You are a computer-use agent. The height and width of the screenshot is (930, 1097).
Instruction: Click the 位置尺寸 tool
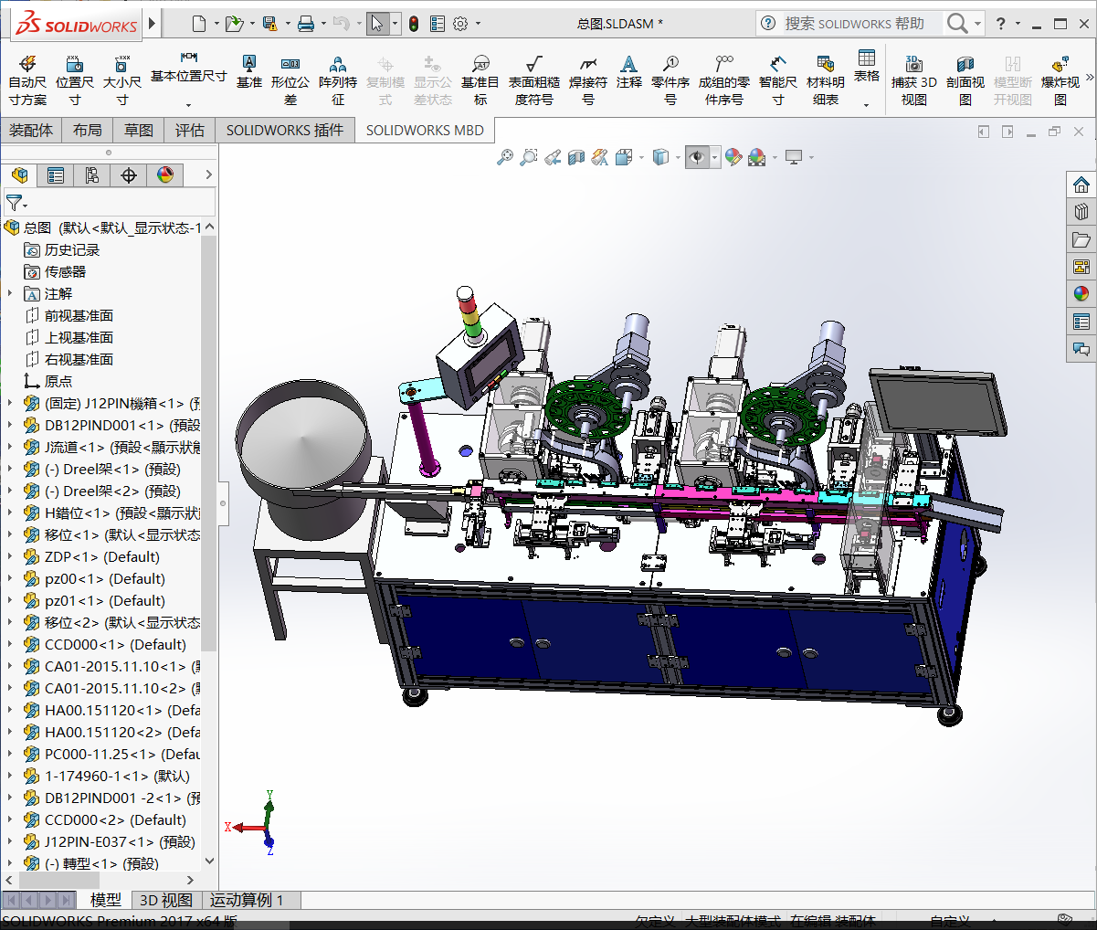(75, 80)
